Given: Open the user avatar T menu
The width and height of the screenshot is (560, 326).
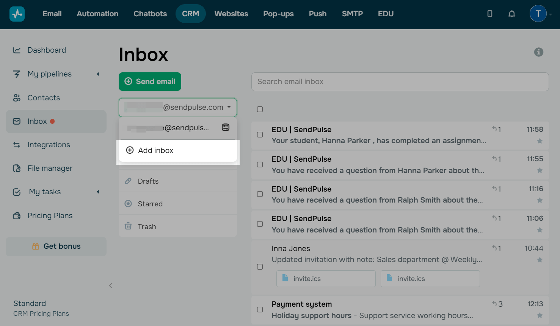Looking at the screenshot, I should pos(538,14).
